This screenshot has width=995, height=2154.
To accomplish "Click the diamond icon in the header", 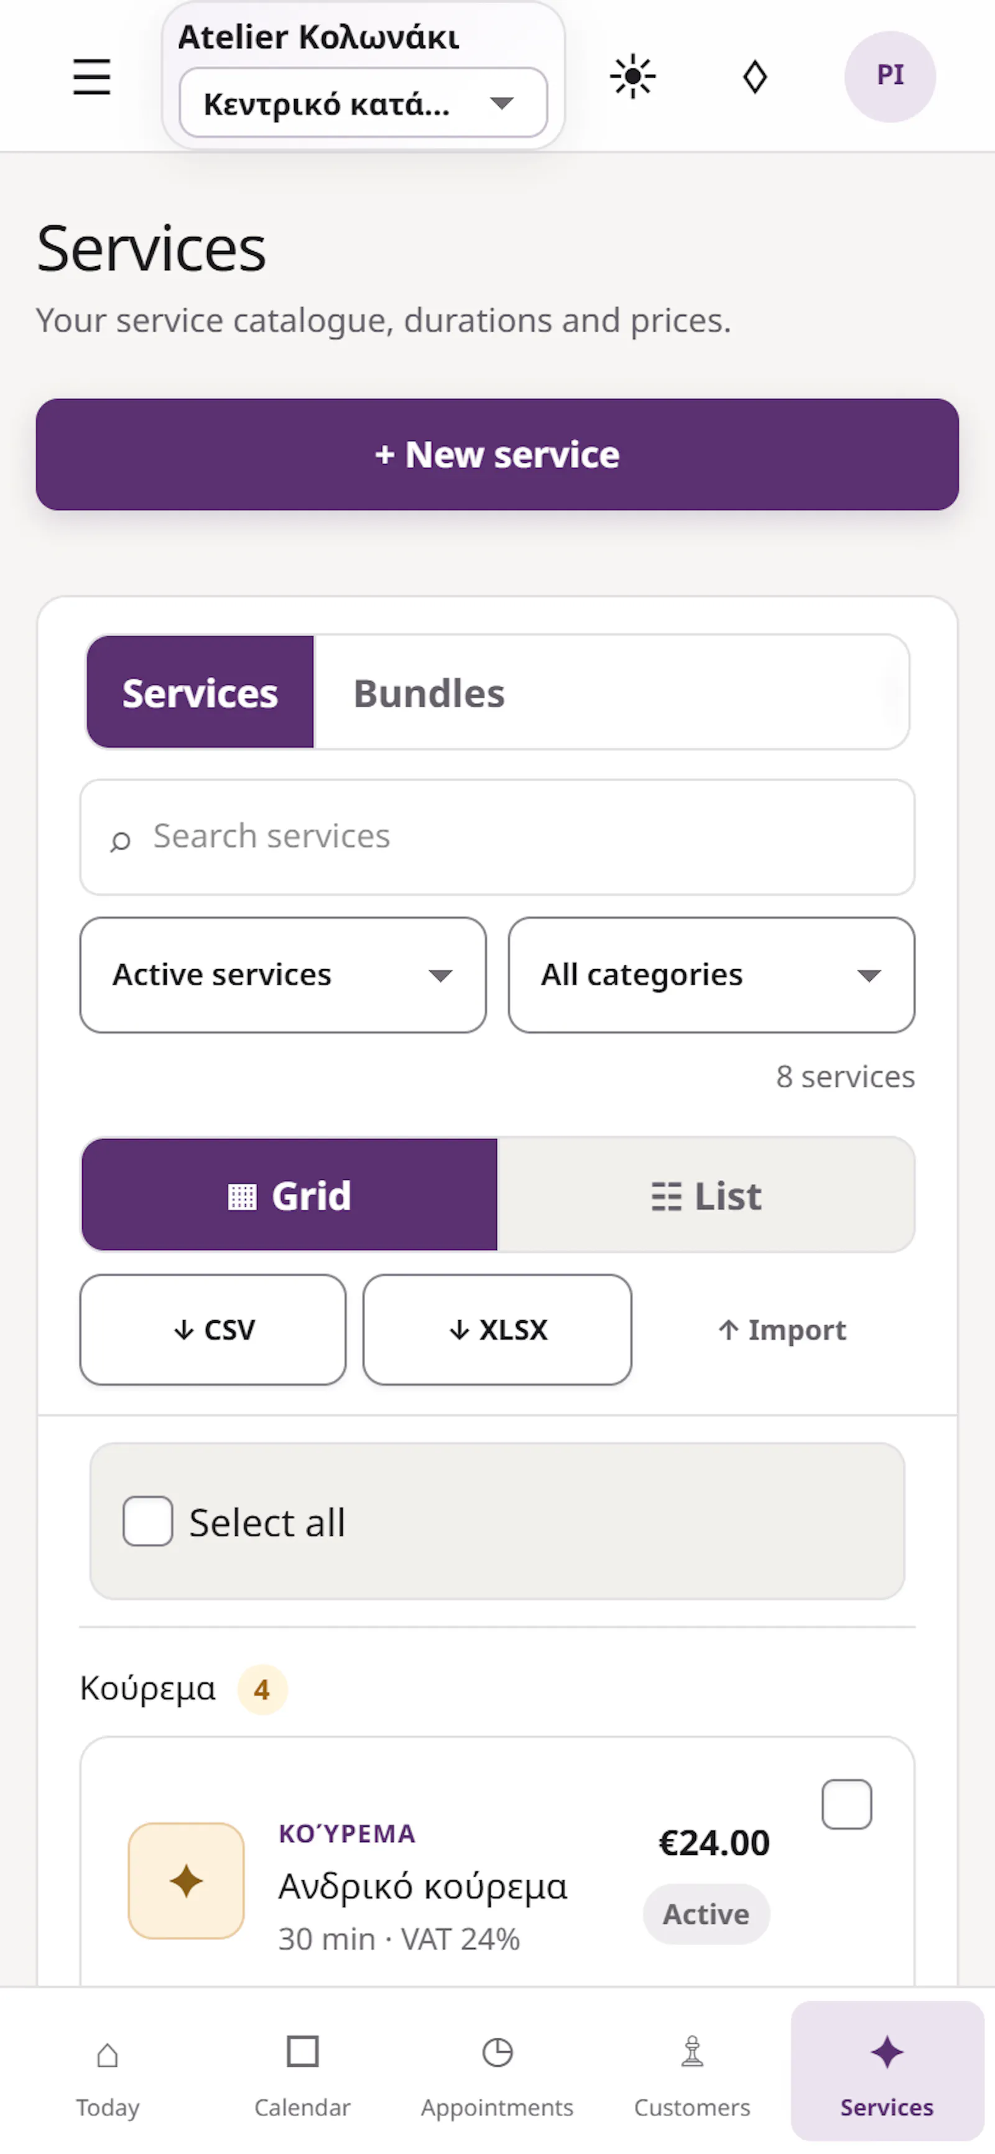I will pyautogui.click(x=755, y=77).
